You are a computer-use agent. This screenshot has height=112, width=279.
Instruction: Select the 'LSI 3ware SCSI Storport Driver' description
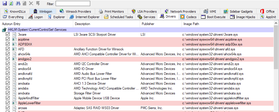[95, 35]
